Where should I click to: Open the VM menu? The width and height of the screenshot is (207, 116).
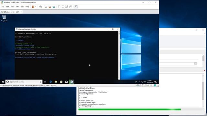pos(17,7)
